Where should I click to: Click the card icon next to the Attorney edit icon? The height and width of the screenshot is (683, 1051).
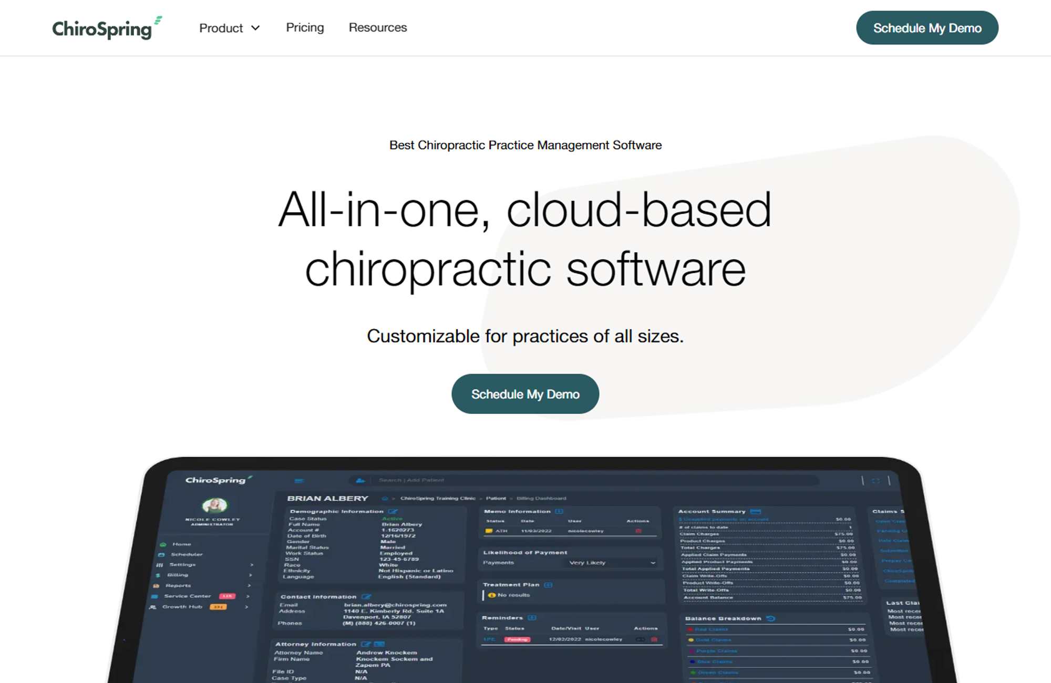click(379, 644)
